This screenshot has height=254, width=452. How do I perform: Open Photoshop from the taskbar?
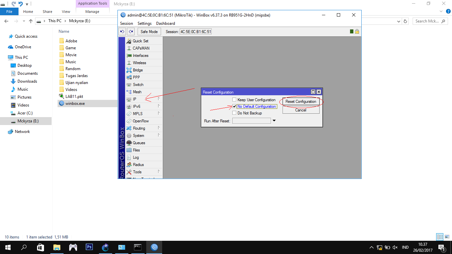89,247
